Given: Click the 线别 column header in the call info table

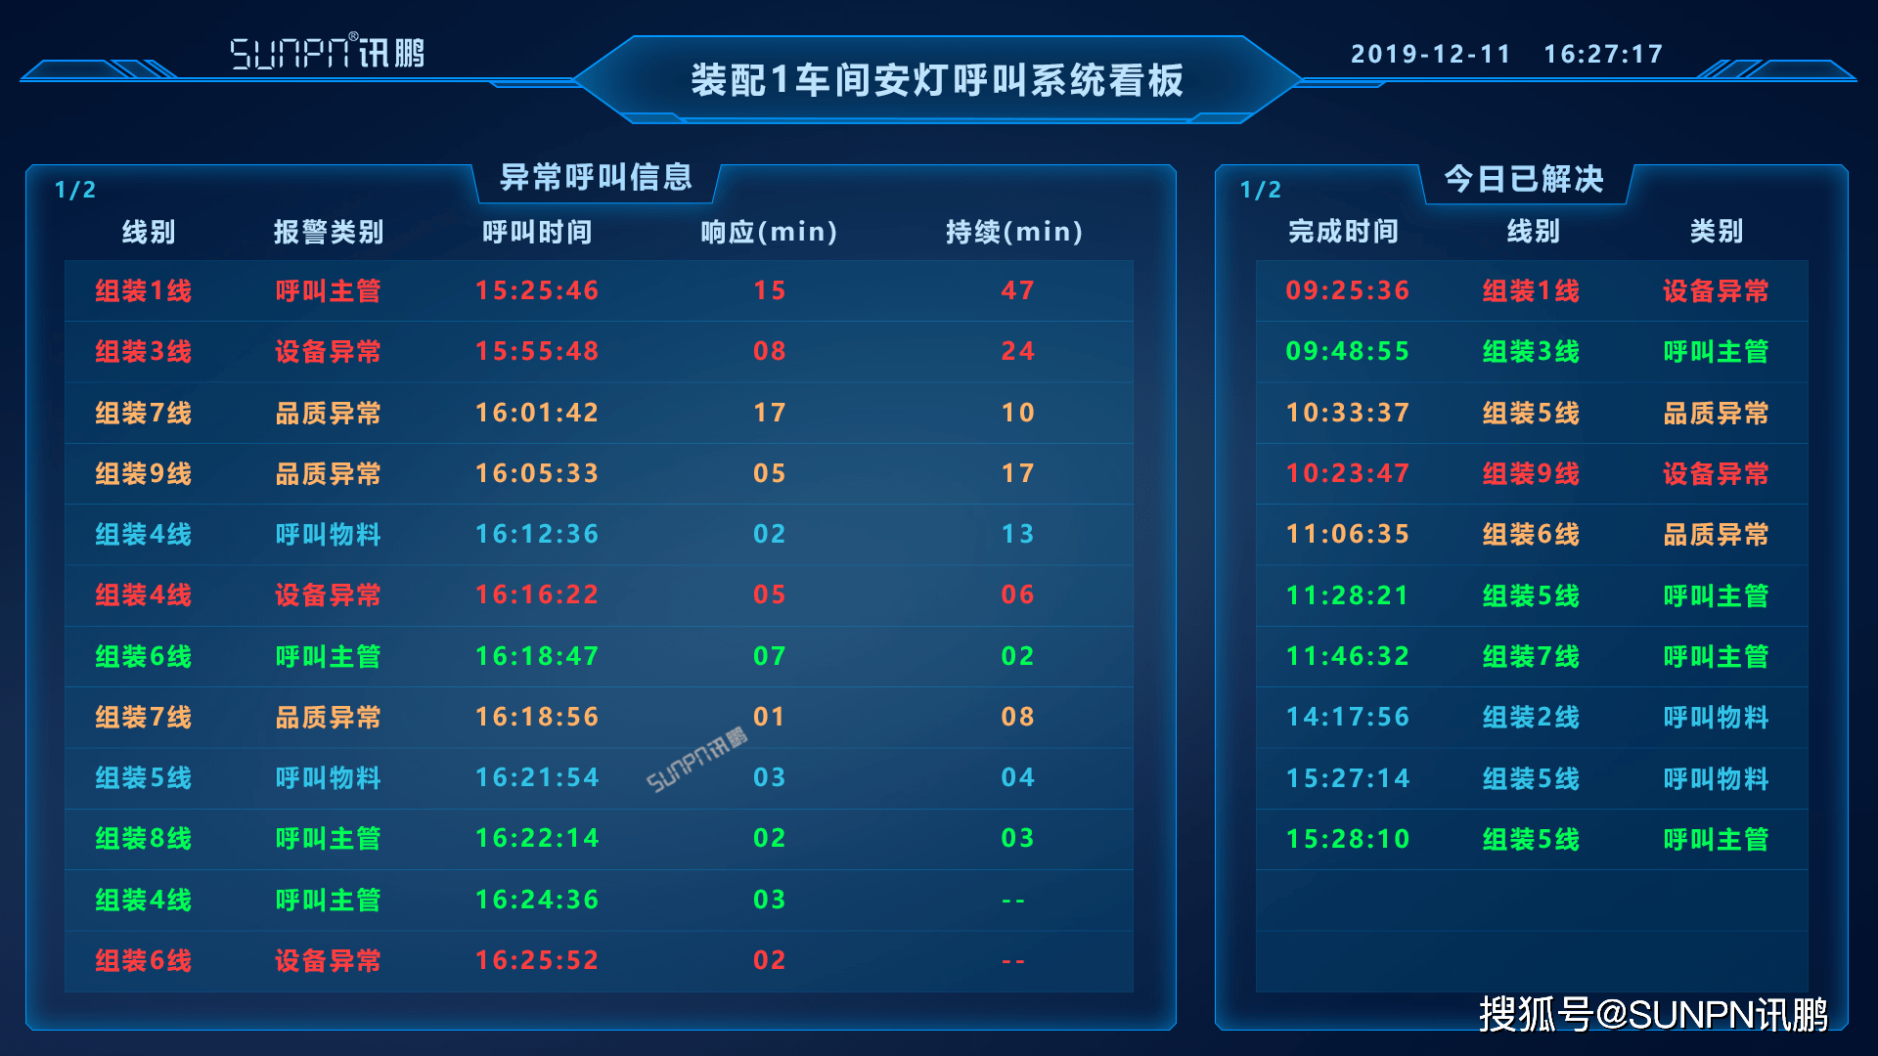Looking at the screenshot, I should [x=149, y=232].
